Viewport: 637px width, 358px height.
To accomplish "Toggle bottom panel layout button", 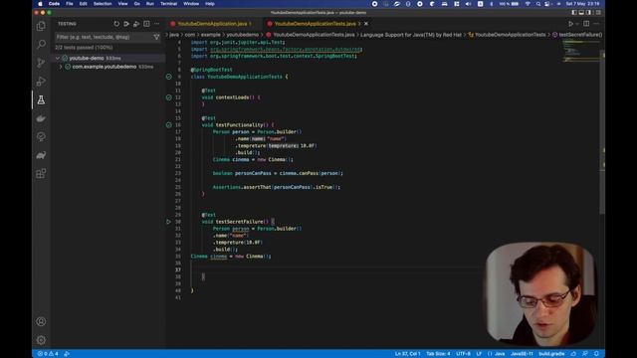I will click(x=581, y=13).
